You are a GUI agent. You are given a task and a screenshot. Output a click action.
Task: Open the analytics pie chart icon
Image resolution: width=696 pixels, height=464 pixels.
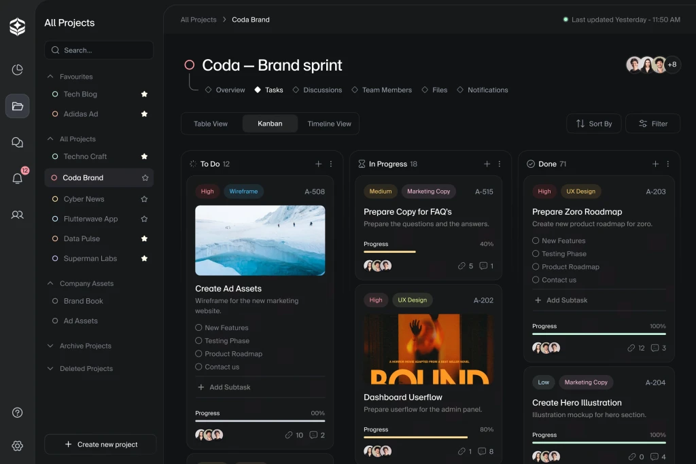(17, 70)
